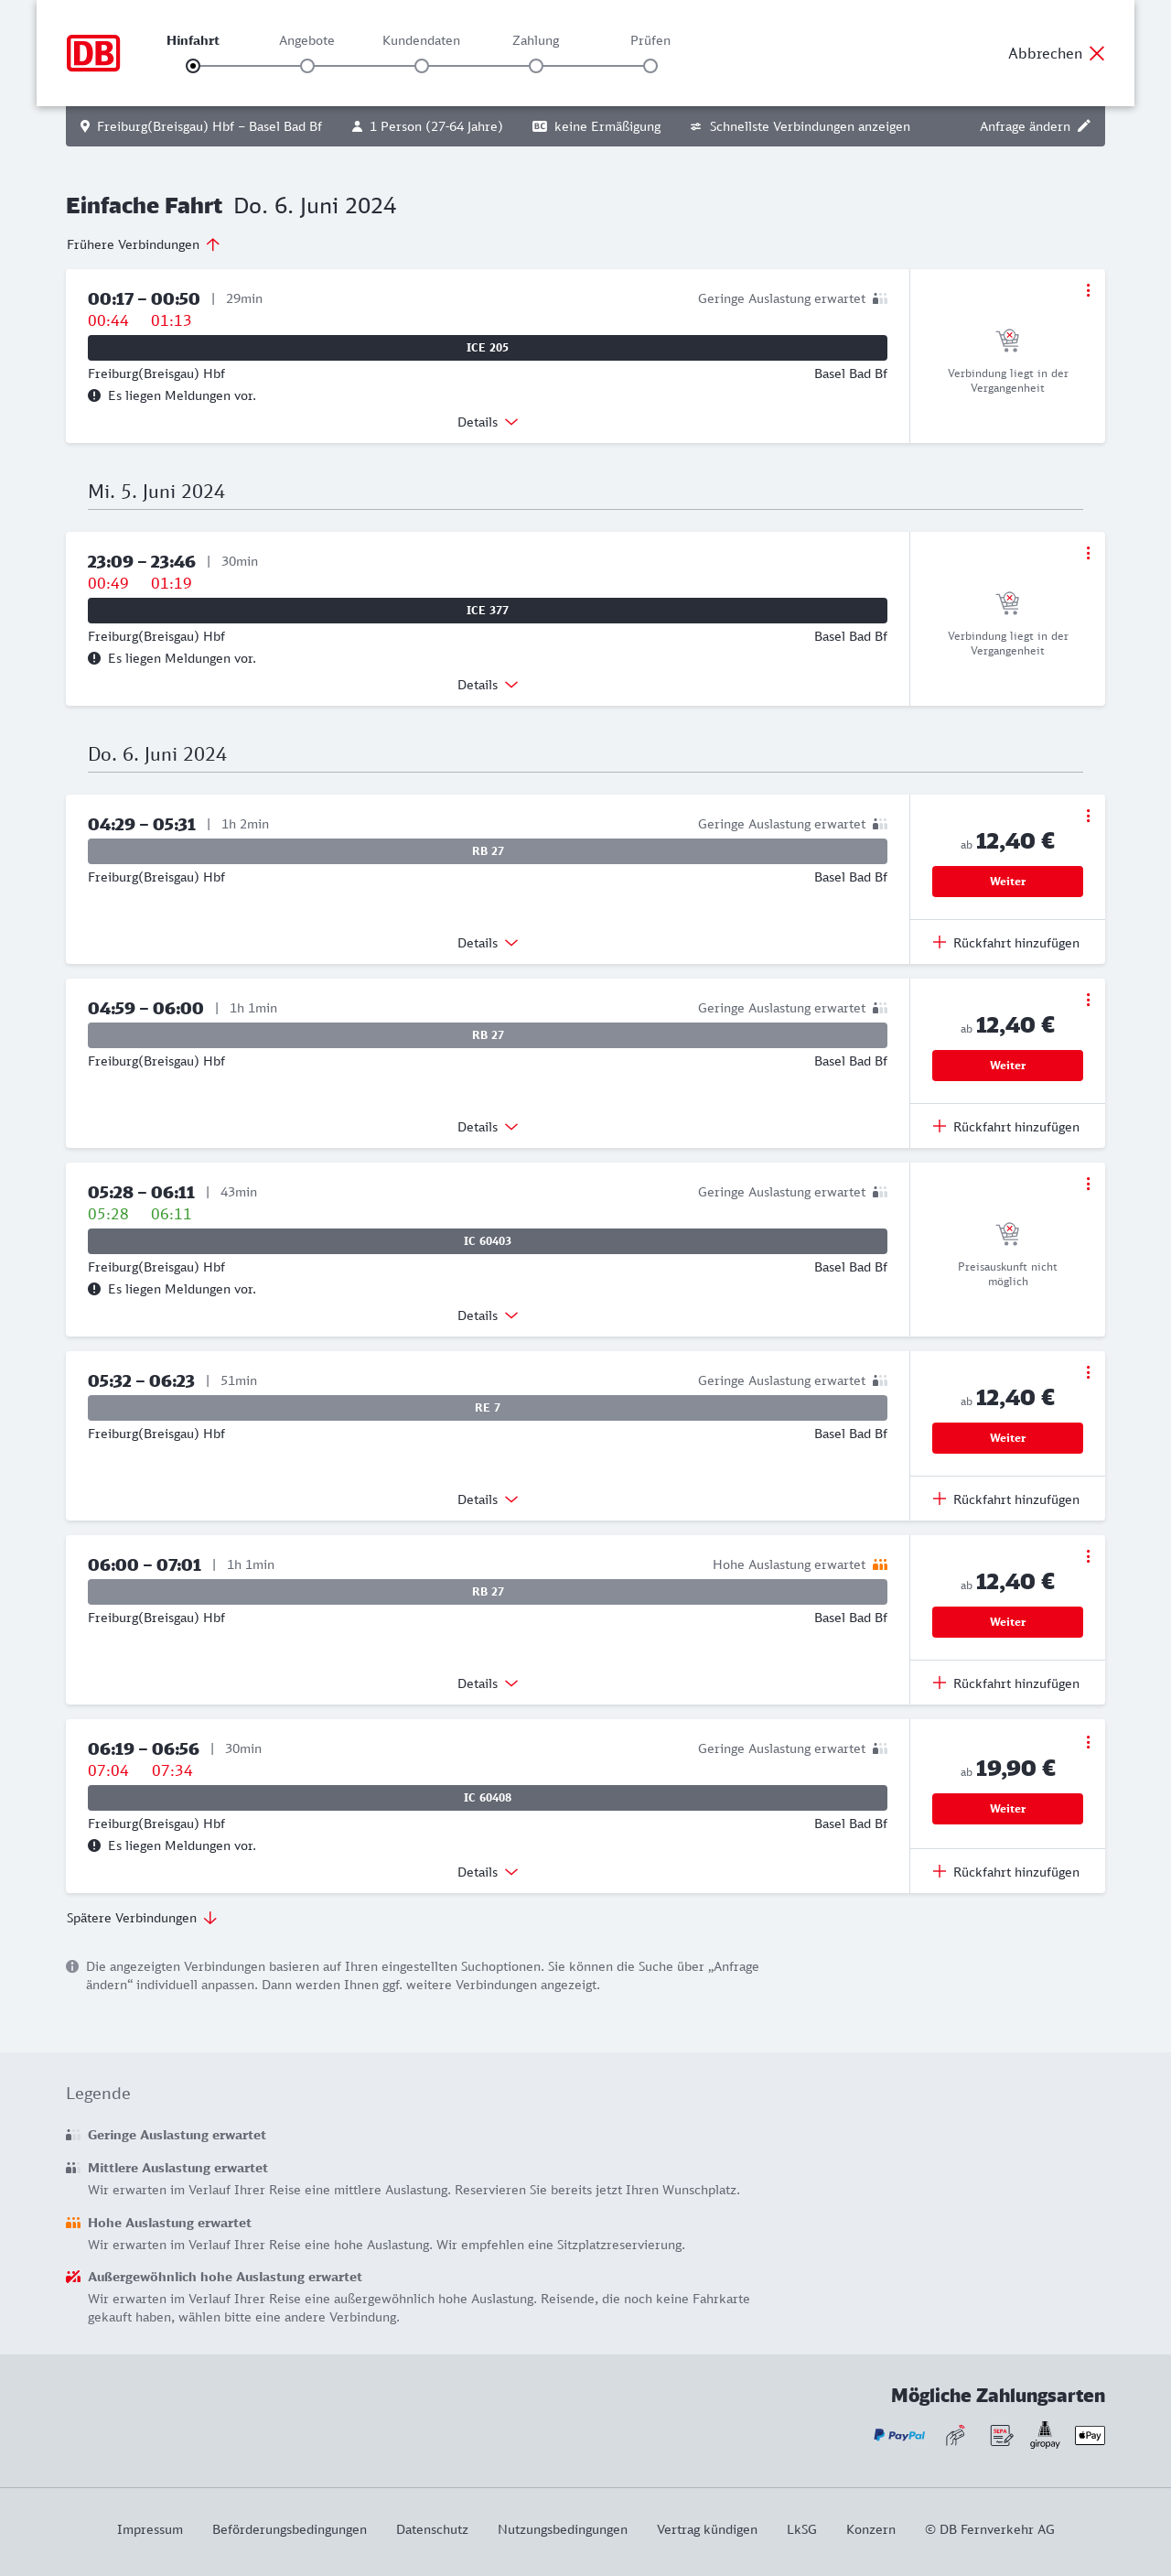This screenshot has width=1171, height=2576.
Task: Click the PayPal payment icon in footer
Action: pos(899,2435)
